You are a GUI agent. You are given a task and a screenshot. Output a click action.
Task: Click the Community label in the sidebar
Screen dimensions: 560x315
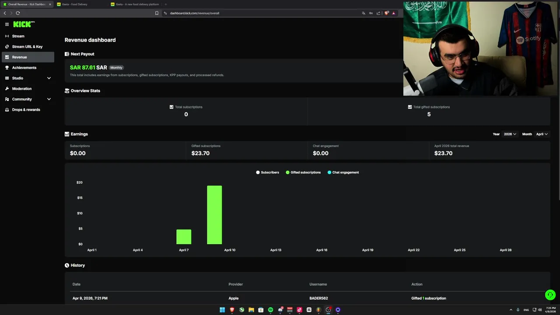(x=22, y=99)
